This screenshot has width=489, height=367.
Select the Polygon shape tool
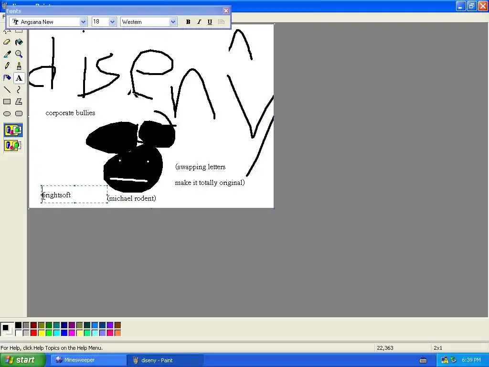(19, 101)
